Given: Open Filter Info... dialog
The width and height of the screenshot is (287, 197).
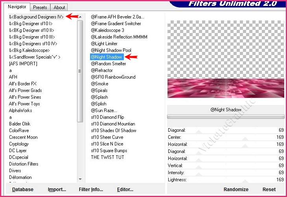Looking at the screenshot, I should click(x=91, y=189).
